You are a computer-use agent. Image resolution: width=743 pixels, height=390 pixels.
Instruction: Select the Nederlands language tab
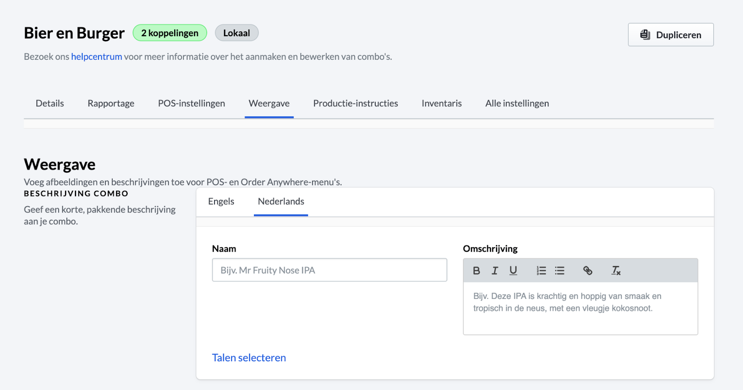tap(281, 201)
